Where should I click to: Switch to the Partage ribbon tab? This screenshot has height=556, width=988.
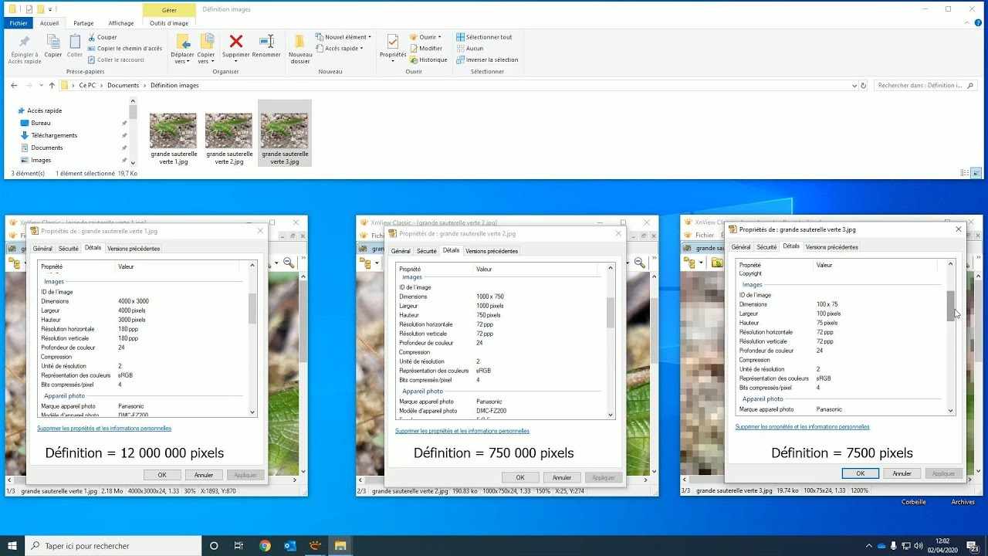(x=83, y=23)
